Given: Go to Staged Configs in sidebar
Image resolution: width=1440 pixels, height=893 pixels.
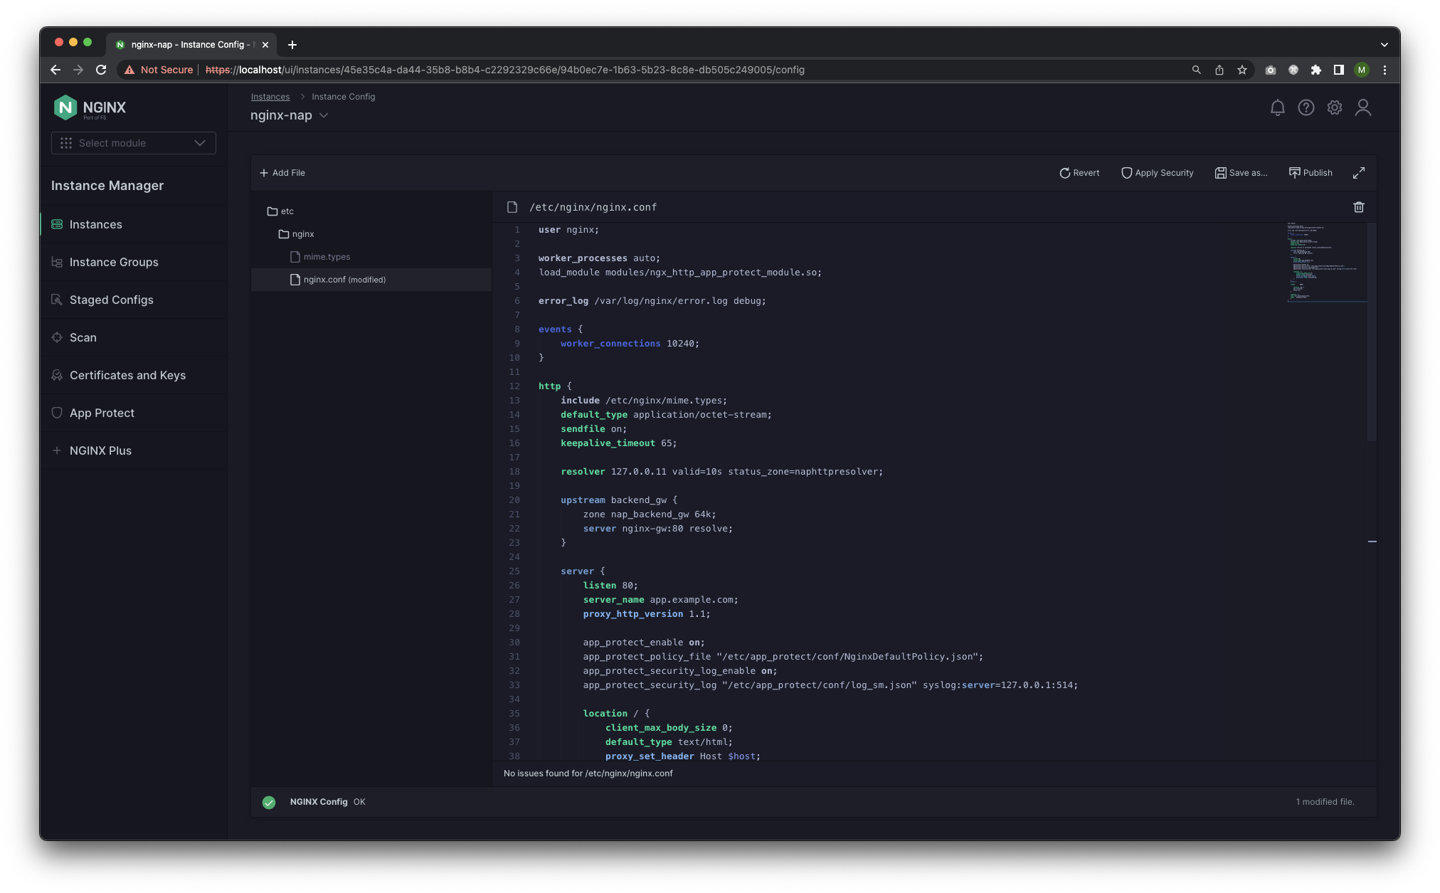Looking at the screenshot, I should [111, 300].
